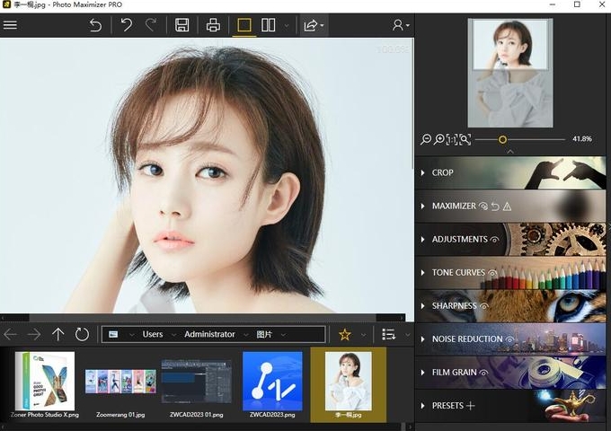
Task: Select Administrator in the path breadcrumb
Action: 209,334
